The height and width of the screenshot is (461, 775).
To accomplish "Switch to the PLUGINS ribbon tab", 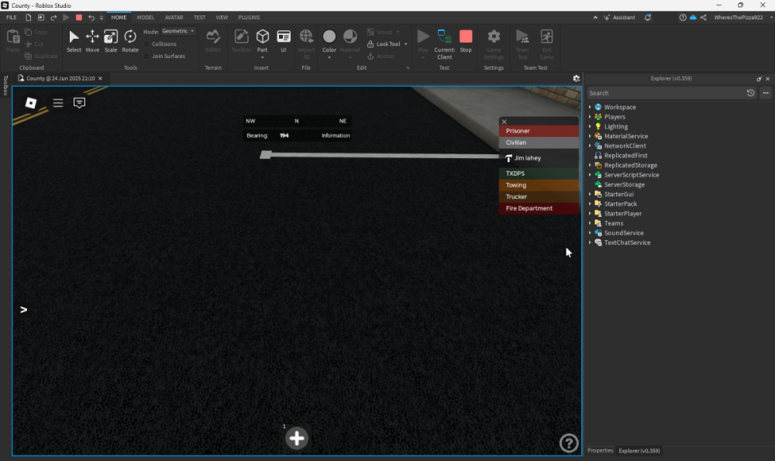I will (x=249, y=17).
